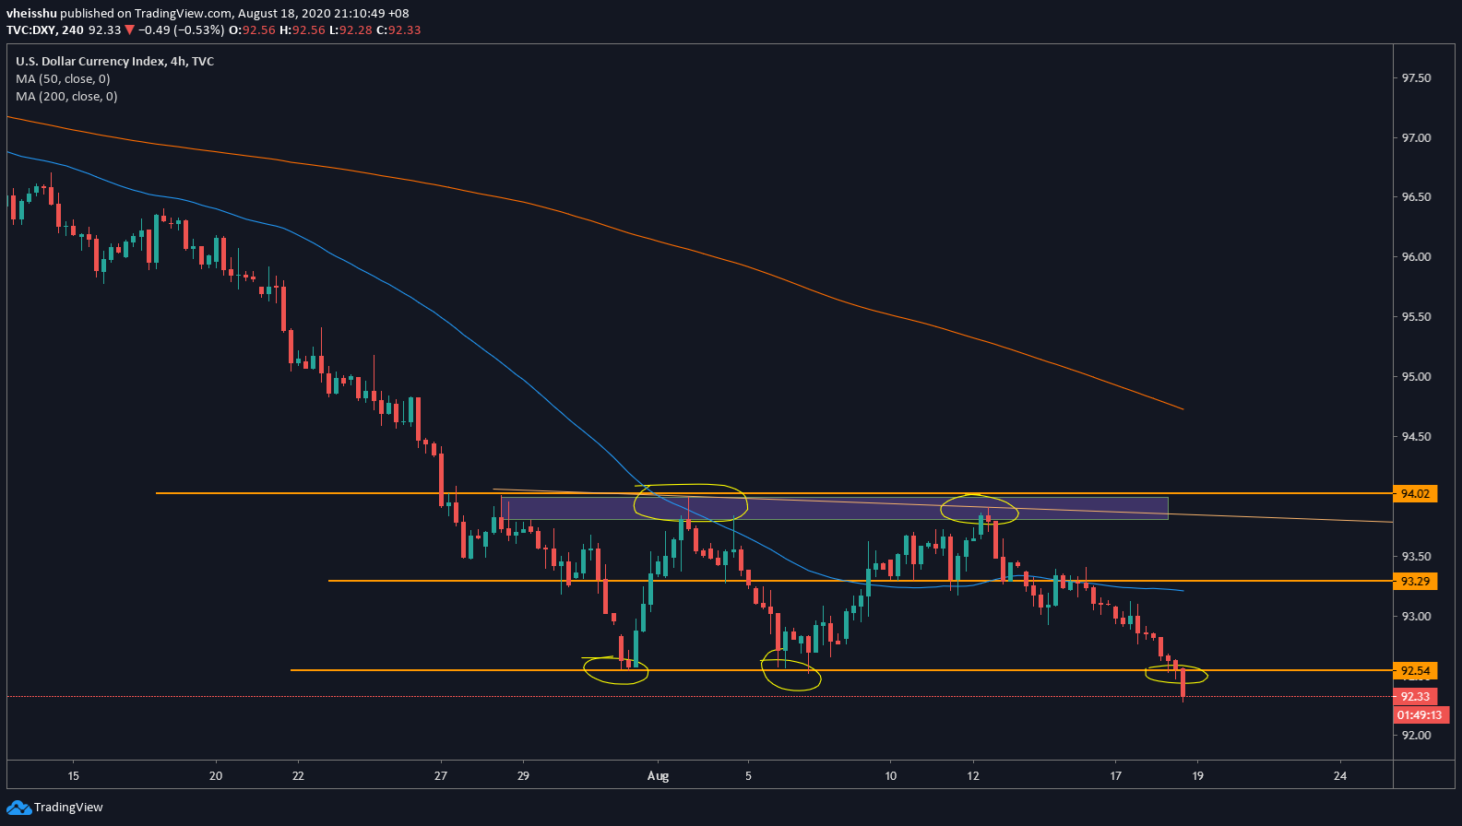This screenshot has height=826, width=1462.
Task: Click the TradingView logo icon
Action: tap(18, 808)
